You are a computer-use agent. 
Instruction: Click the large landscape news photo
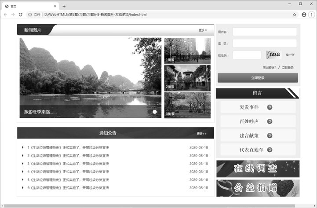(x=91, y=78)
